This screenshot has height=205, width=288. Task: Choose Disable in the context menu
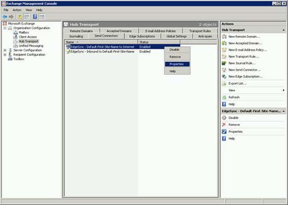(x=177, y=50)
